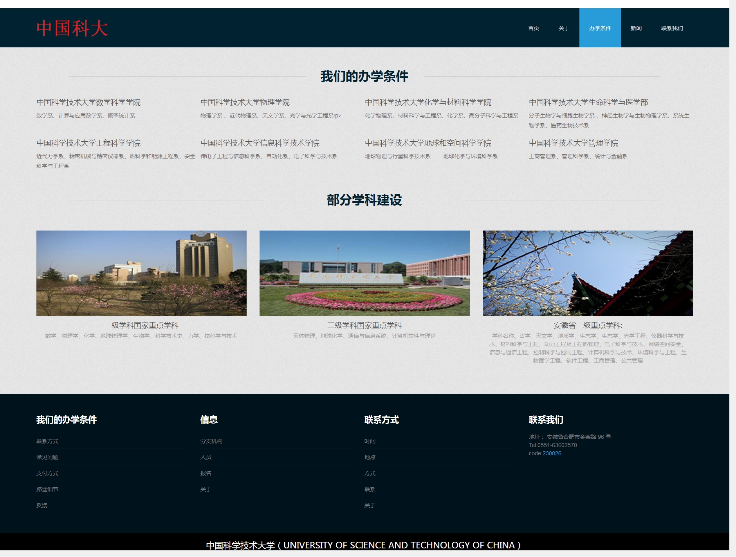Click 常见问题 footer link
This screenshot has height=557, width=736.
47,457
